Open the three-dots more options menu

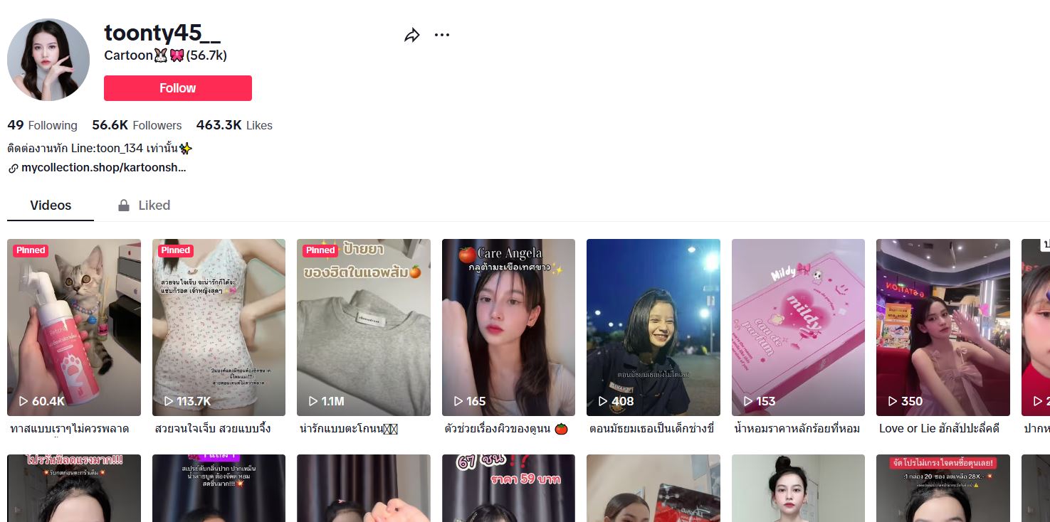coord(442,35)
